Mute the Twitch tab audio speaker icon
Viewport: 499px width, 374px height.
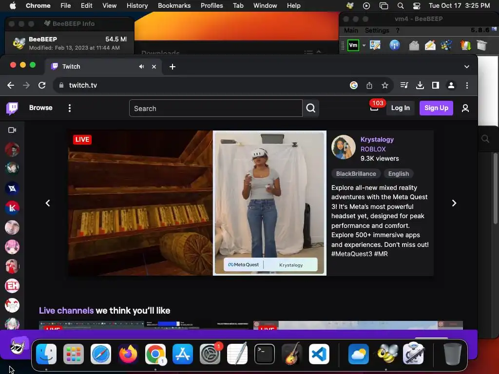coord(141,66)
